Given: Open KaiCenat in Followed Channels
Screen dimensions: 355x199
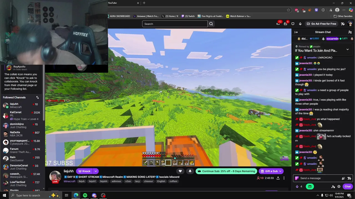Looking at the screenshot, I should click(22, 116).
